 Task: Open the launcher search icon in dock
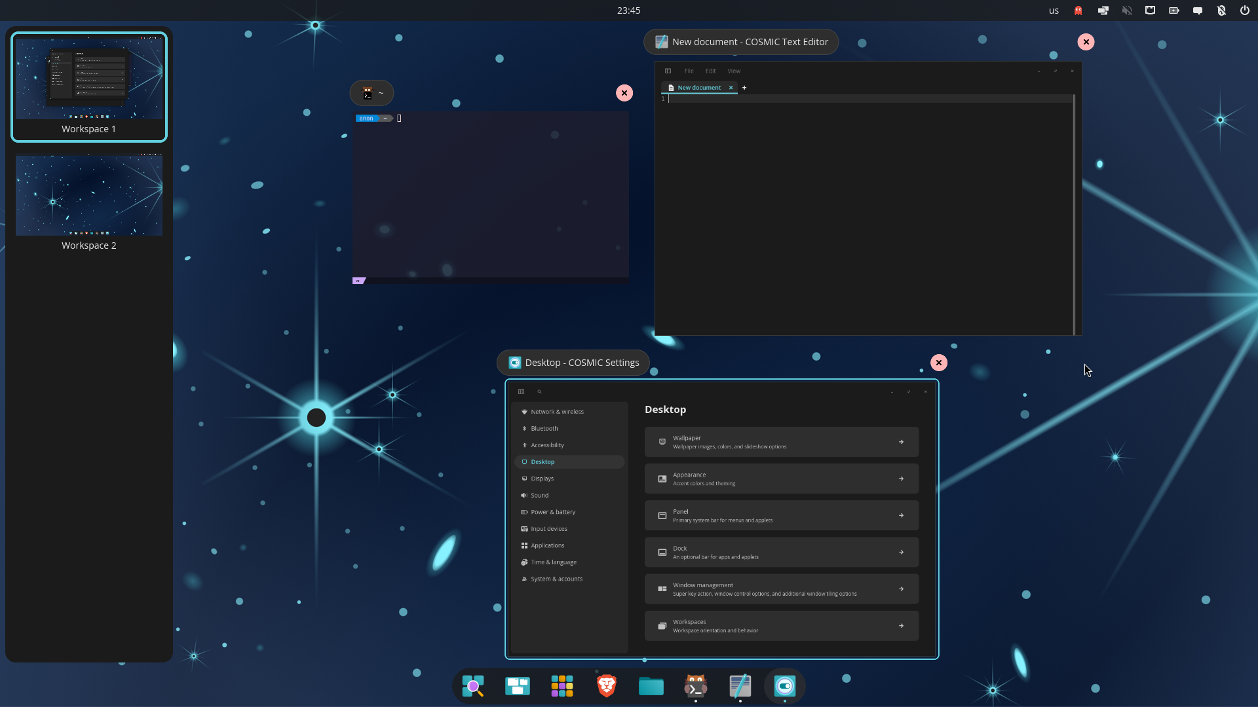point(473,686)
